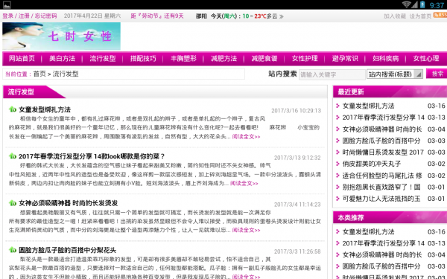Click the 七时女性 logo banner
The height and width of the screenshot is (279, 447).
click(x=61, y=36)
